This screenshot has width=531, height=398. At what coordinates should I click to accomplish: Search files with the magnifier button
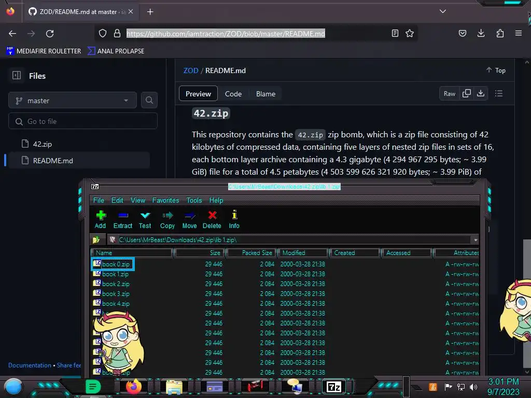tap(149, 100)
